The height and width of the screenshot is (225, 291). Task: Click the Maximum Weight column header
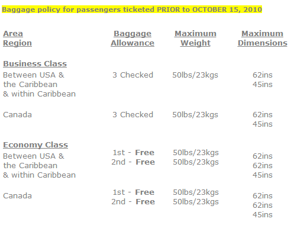(195, 38)
